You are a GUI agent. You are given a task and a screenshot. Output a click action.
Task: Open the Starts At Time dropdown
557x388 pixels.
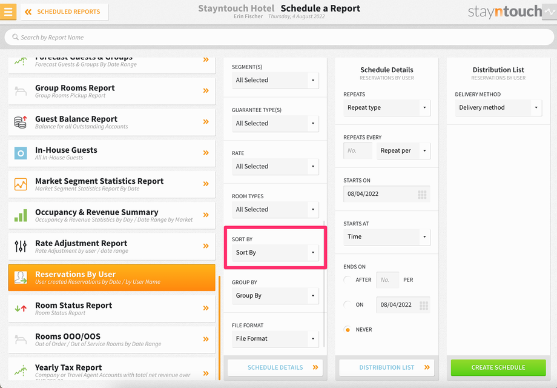coord(387,237)
